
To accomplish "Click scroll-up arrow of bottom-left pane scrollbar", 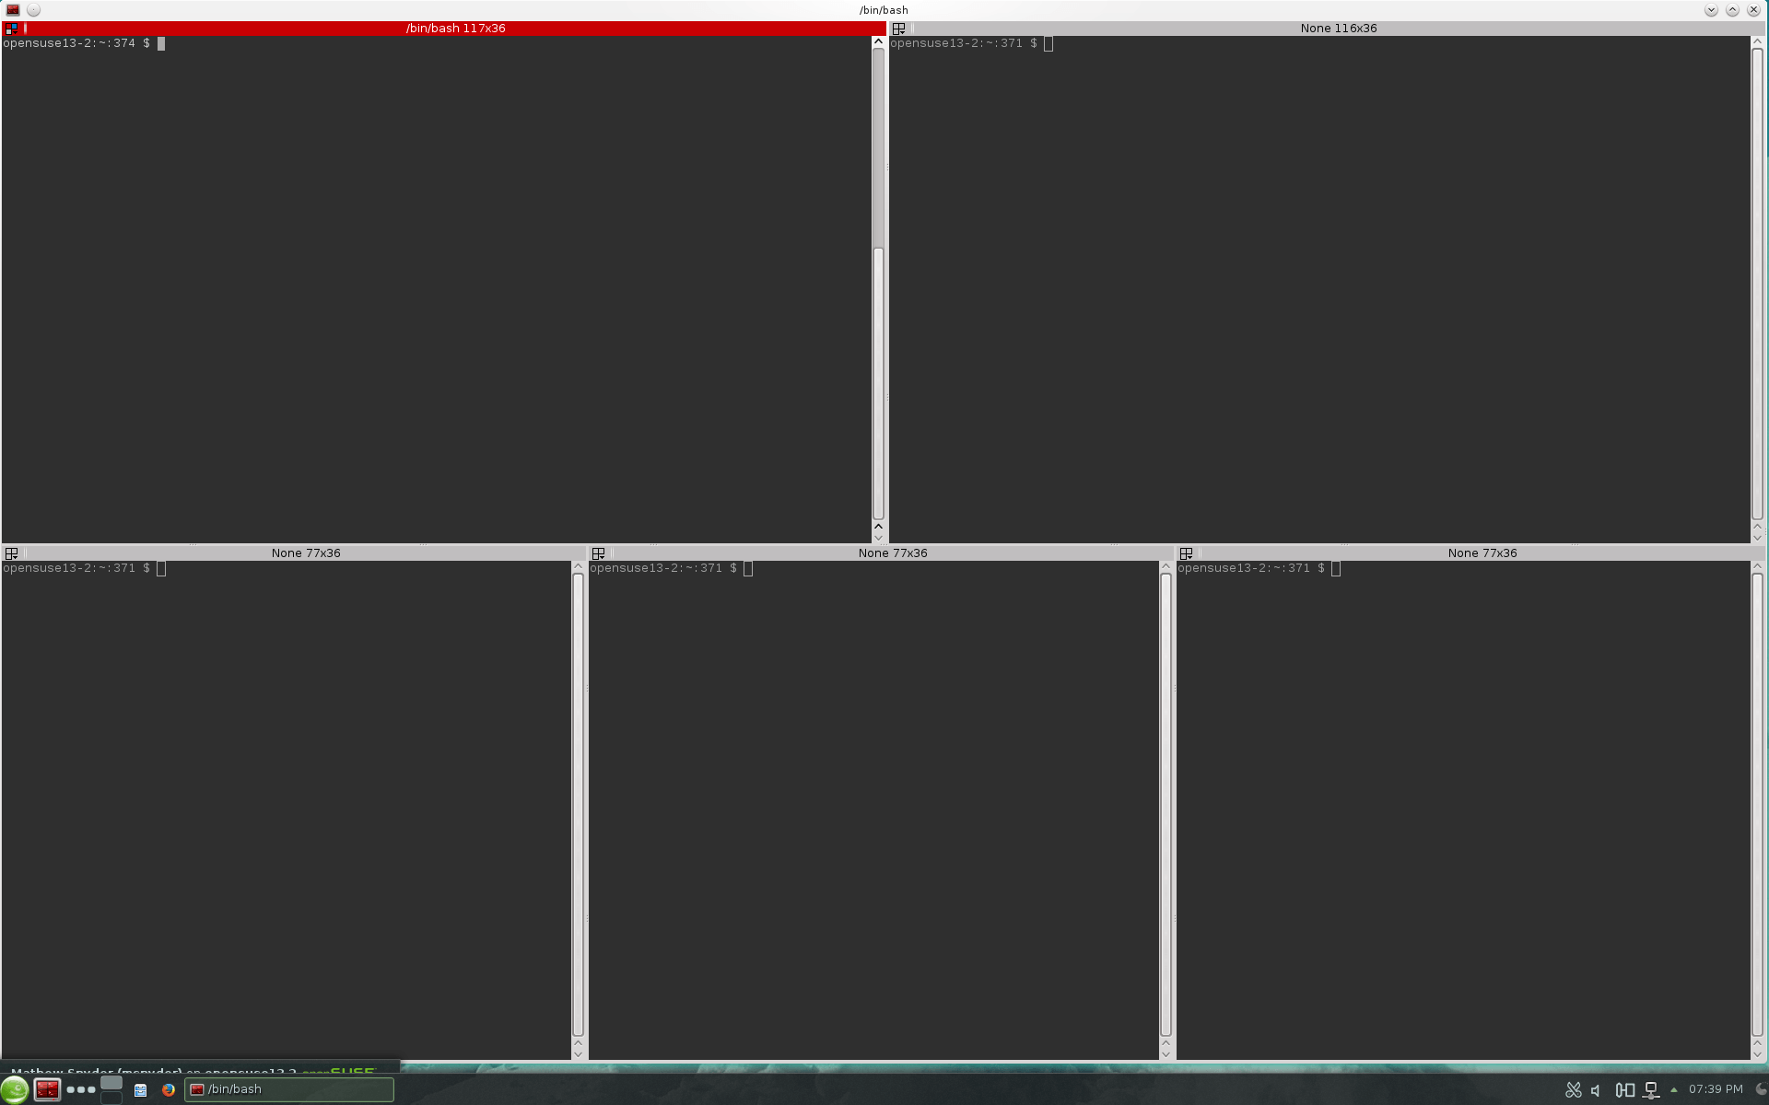I will (578, 566).
